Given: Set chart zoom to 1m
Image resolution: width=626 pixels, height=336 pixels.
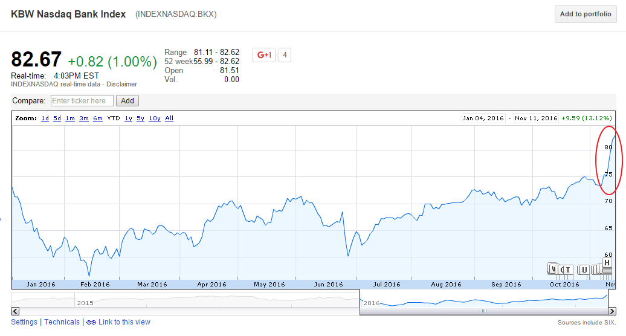Looking at the screenshot, I should pyautogui.click(x=70, y=118).
